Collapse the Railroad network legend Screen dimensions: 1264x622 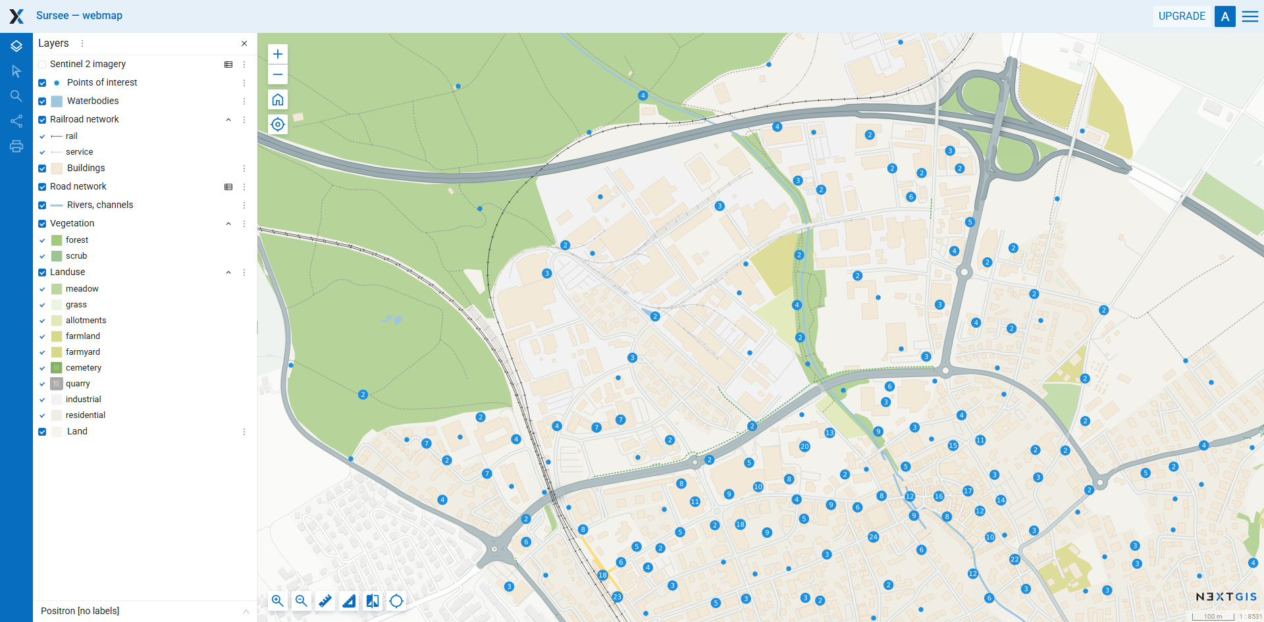[x=228, y=120]
